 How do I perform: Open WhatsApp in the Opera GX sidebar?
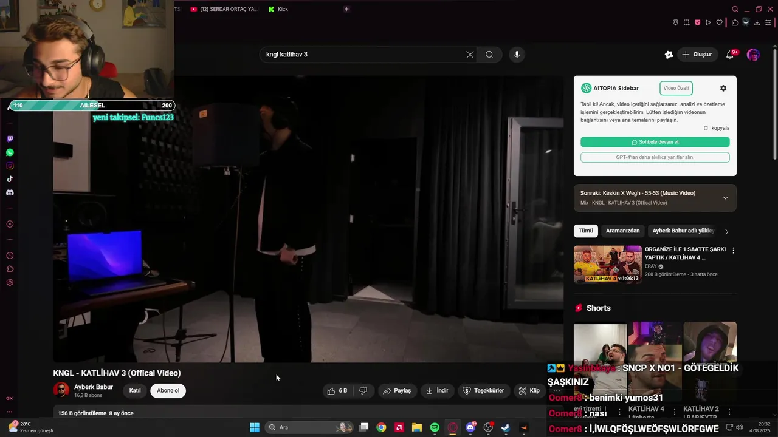[x=10, y=152]
